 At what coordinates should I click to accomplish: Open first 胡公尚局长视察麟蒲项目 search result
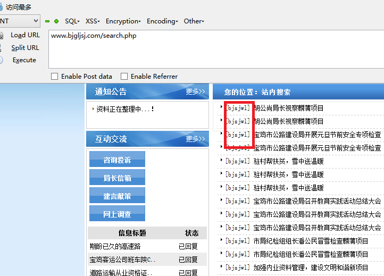pos(288,108)
